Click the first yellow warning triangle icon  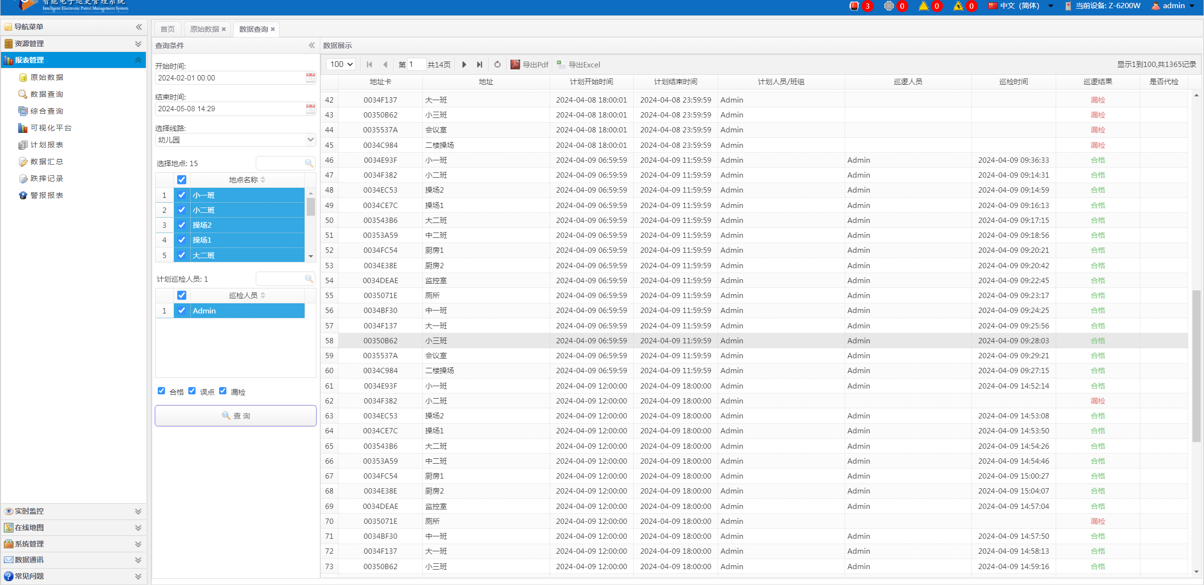point(923,6)
